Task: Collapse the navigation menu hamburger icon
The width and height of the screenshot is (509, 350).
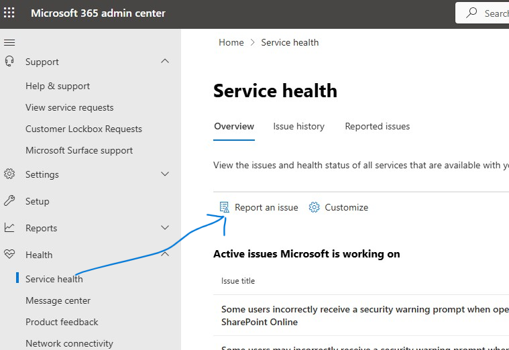Action: (x=9, y=42)
